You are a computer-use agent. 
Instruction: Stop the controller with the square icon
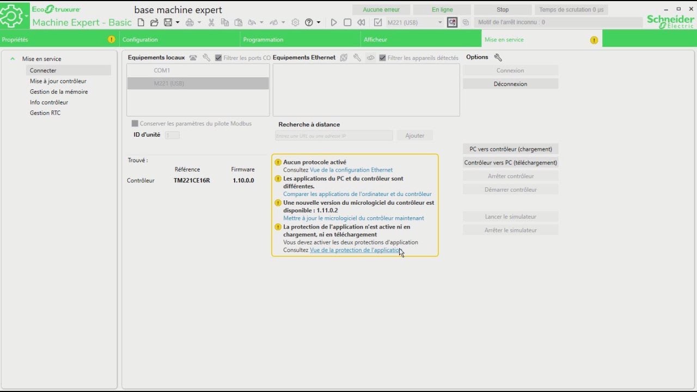click(x=347, y=22)
